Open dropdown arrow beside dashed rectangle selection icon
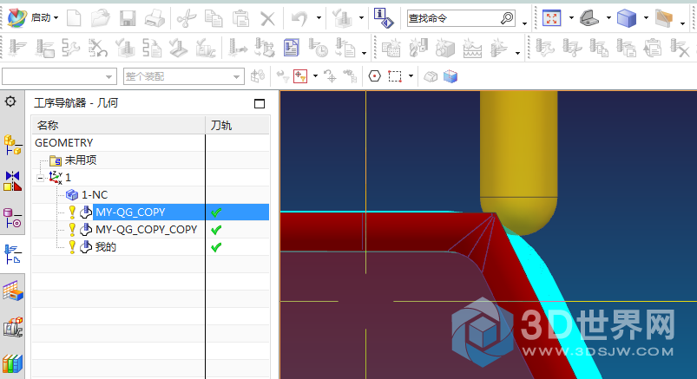697x379 pixels. (x=411, y=76)
